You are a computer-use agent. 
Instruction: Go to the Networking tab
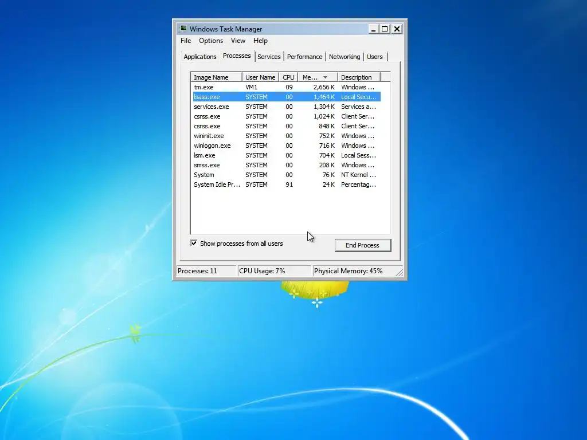click(345, 57)
